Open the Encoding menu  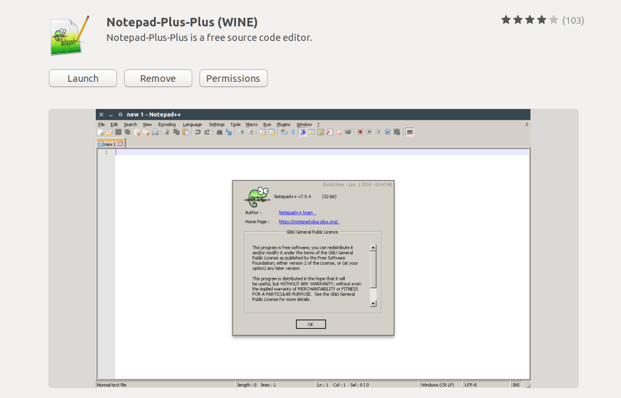pyautogui.click(x=166, y=124)
